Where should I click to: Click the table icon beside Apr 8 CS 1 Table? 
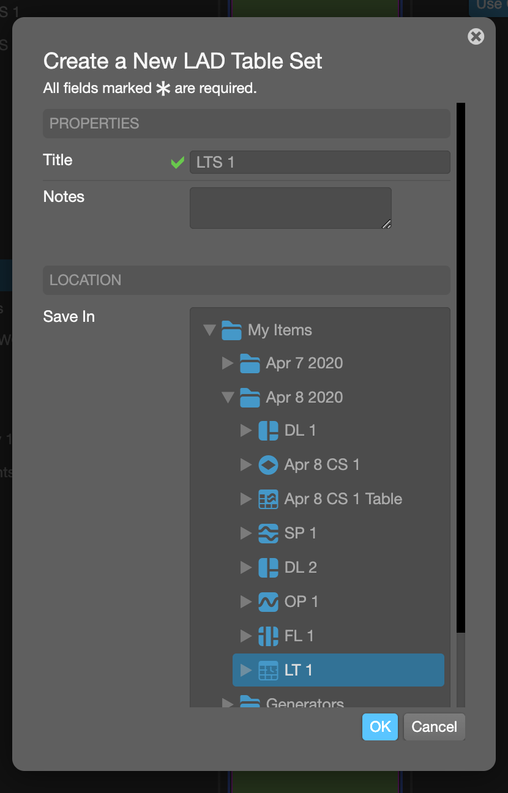click(268, 499)
